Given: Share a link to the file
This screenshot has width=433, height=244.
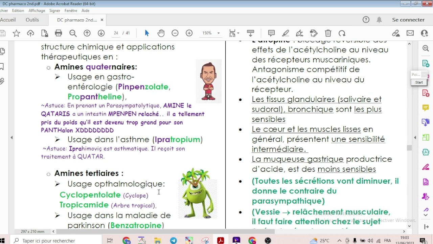Looking at the screenshot, I should coord(396,33).
